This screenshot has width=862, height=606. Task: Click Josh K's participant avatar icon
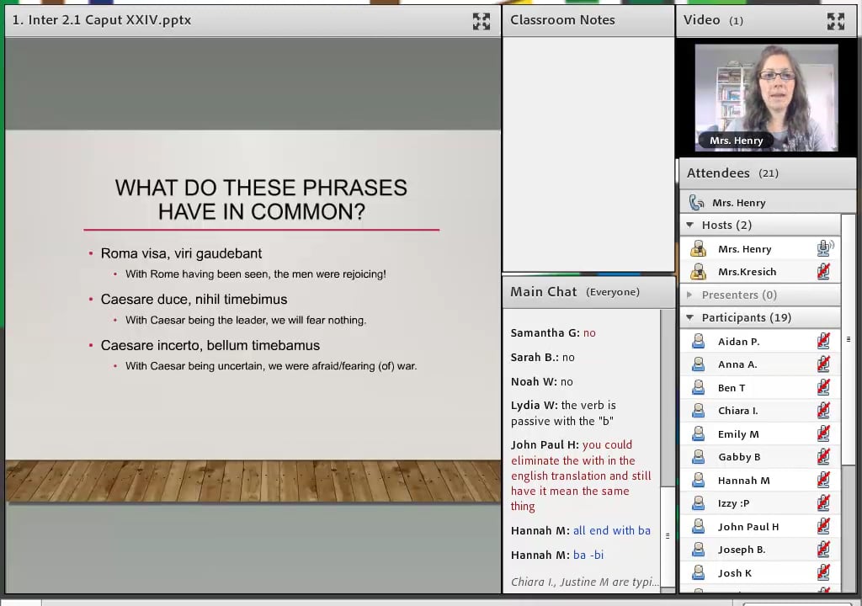point(698,572)
